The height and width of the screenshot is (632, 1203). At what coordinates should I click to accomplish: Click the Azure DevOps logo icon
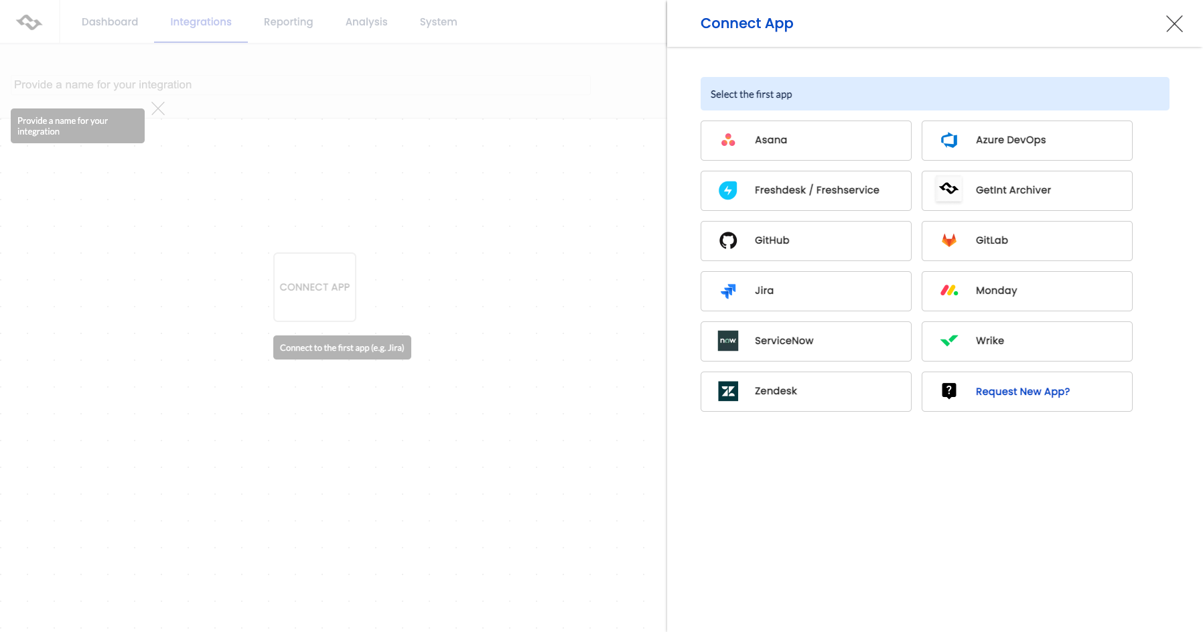point(949,140)
